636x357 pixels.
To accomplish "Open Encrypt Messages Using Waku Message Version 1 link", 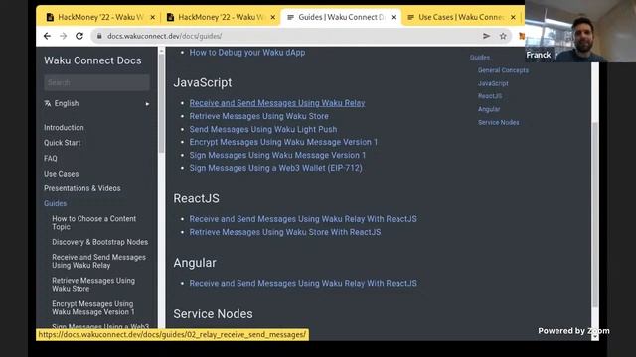I will point(283,142).
